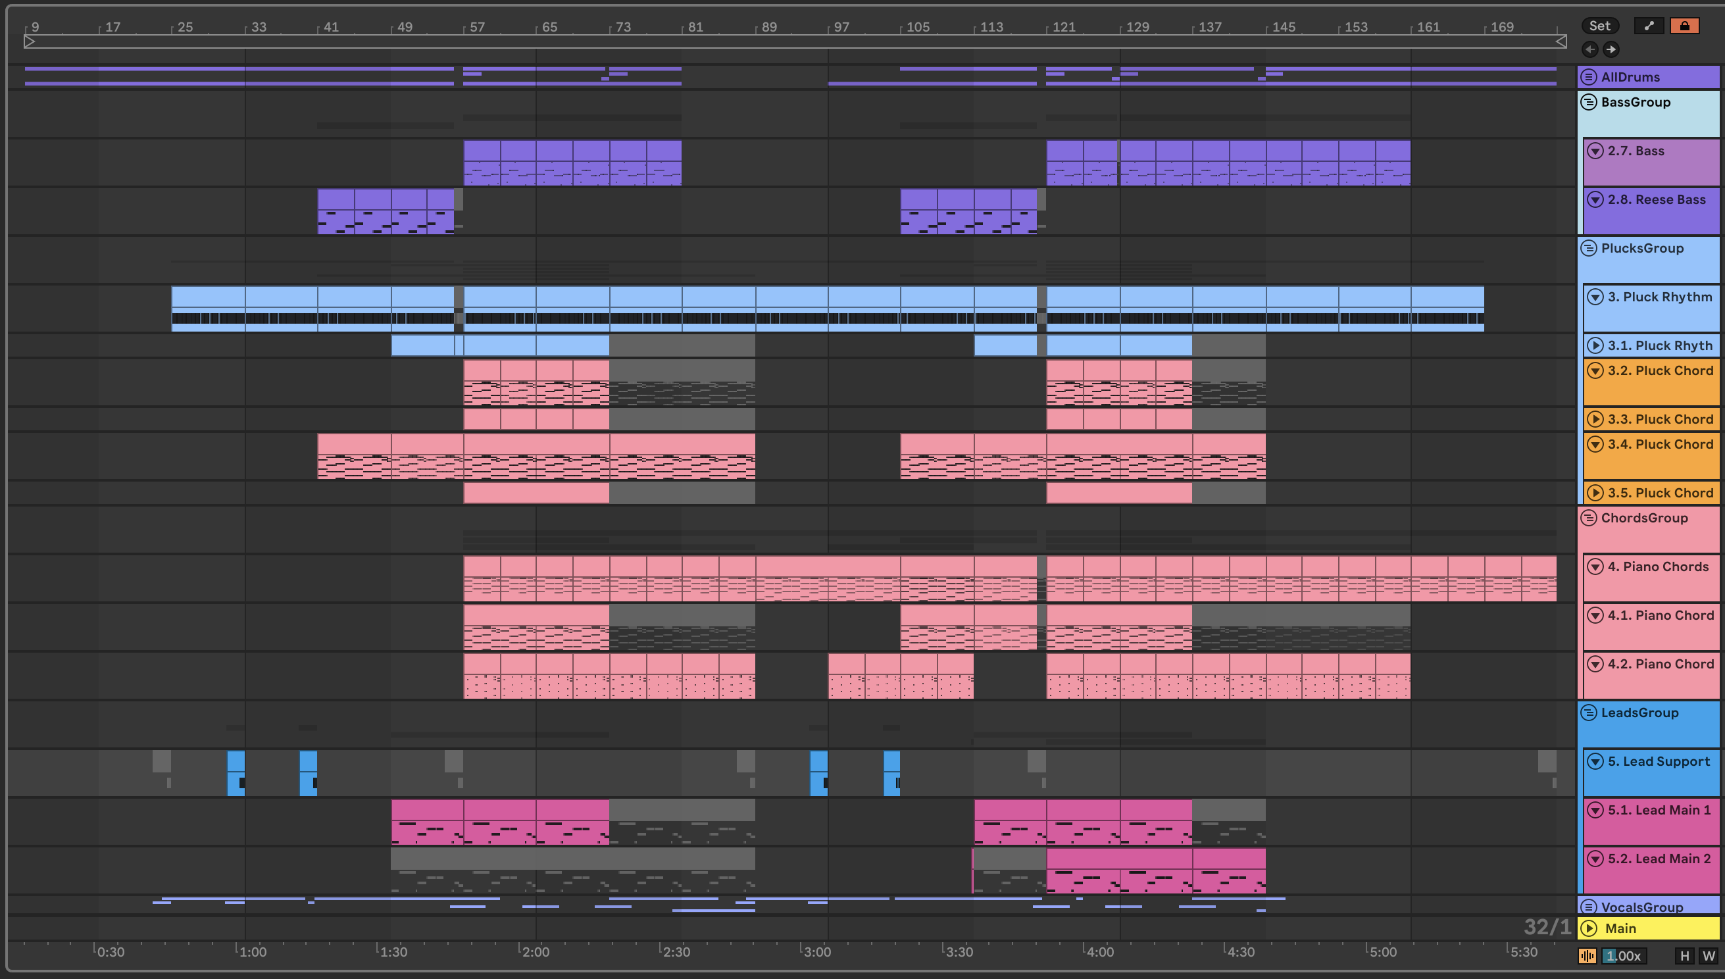This screenshot has height=979, width=1725.
Task: Fold the PlucksGroup group icon
Action: coord(1589,248)
